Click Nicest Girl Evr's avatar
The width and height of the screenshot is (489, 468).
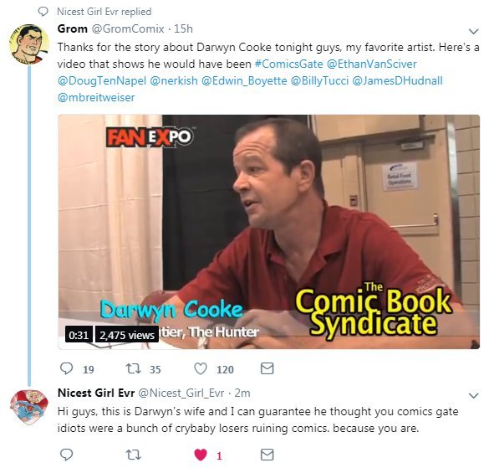(29, 408)
